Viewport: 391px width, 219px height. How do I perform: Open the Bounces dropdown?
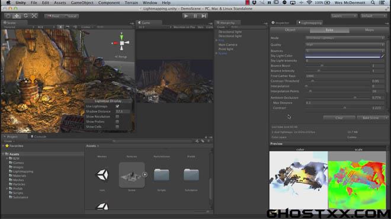[x=345, y=51]
